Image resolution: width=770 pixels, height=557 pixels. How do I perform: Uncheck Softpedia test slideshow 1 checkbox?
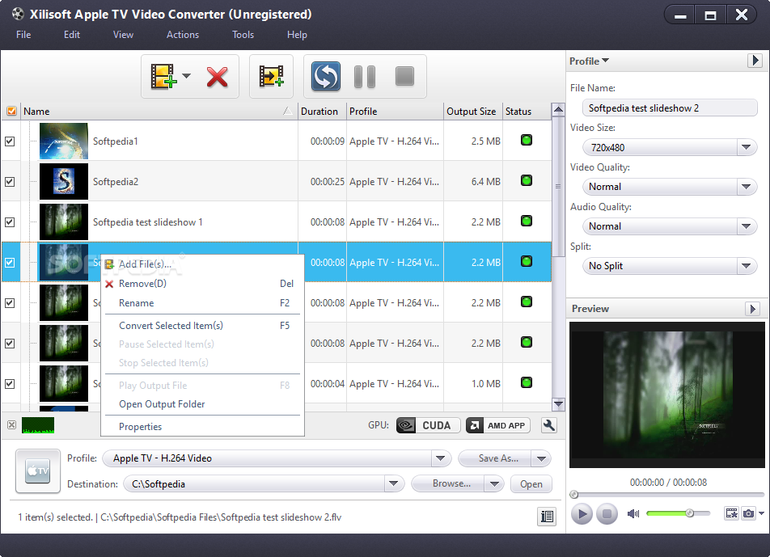pyautogui.click(x=10, y=222)
